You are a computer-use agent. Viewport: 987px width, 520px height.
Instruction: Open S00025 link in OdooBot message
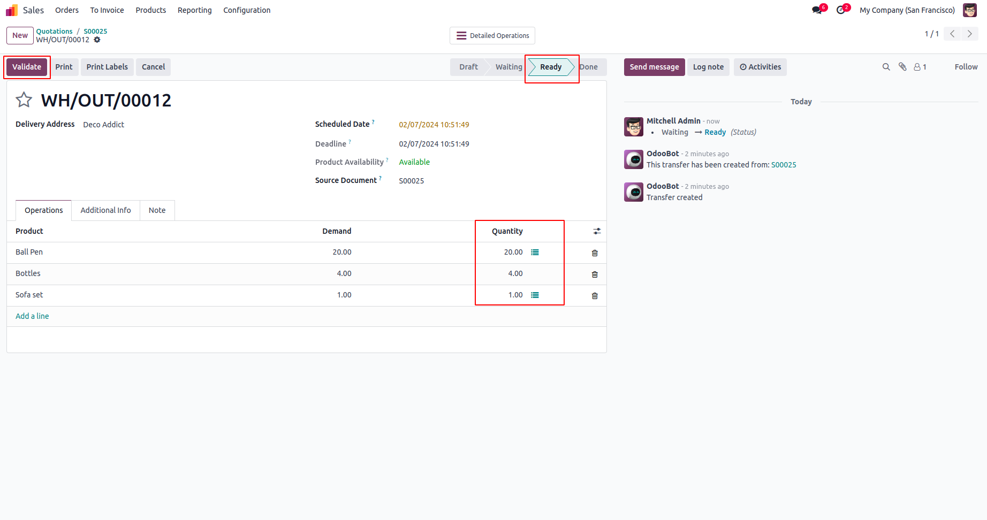(x=784, y=165)
